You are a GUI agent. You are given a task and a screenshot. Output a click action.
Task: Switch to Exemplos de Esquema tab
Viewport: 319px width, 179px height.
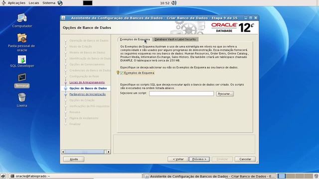(135, 39)
